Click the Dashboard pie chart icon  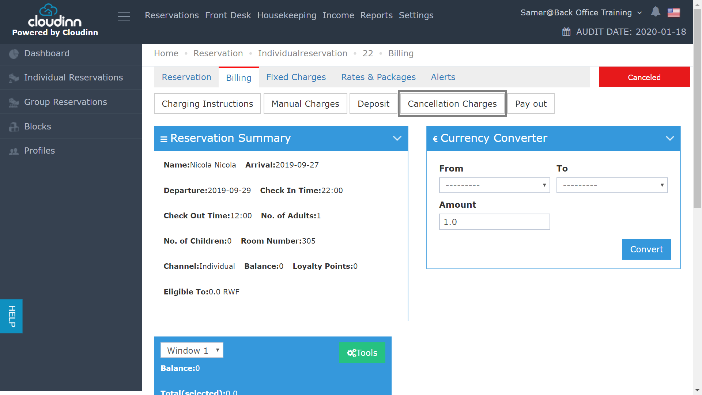pyautogui.click(x=14, y=54)
